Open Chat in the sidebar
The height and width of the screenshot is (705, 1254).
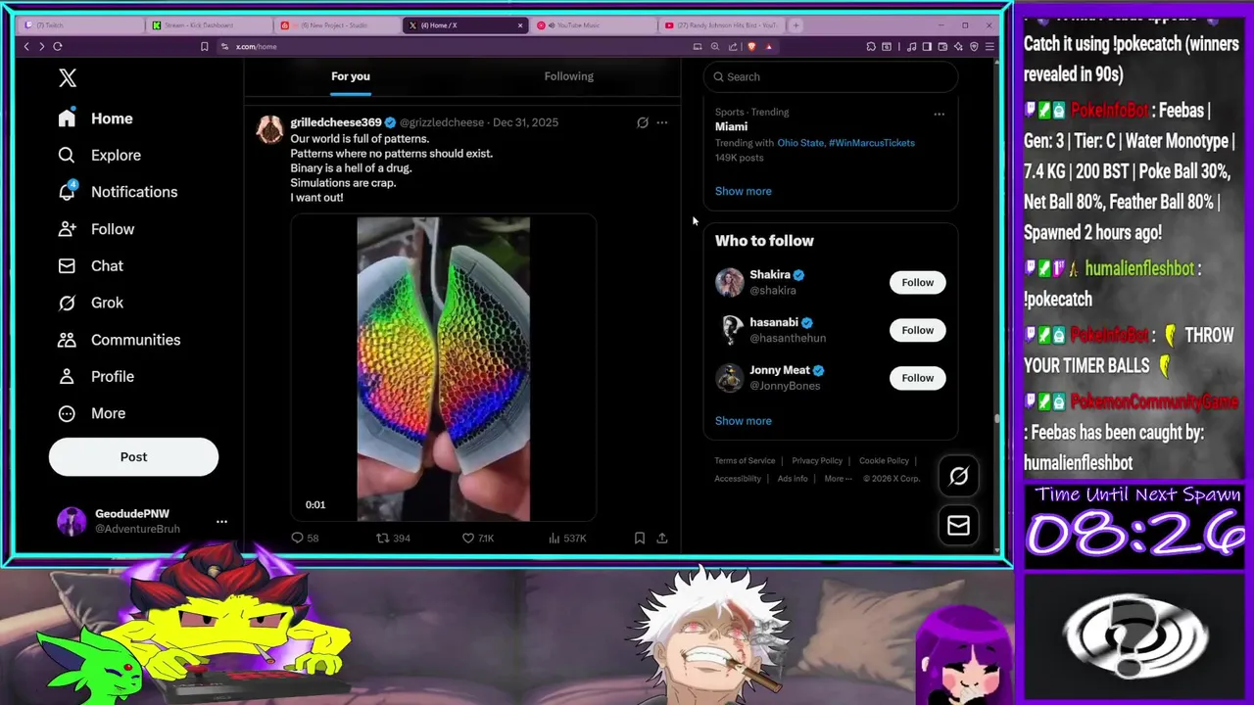point(90,265)
